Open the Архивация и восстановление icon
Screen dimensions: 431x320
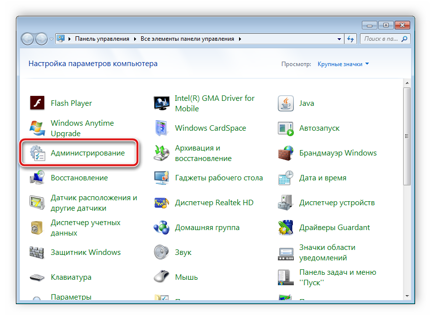(x=162, y=153)
